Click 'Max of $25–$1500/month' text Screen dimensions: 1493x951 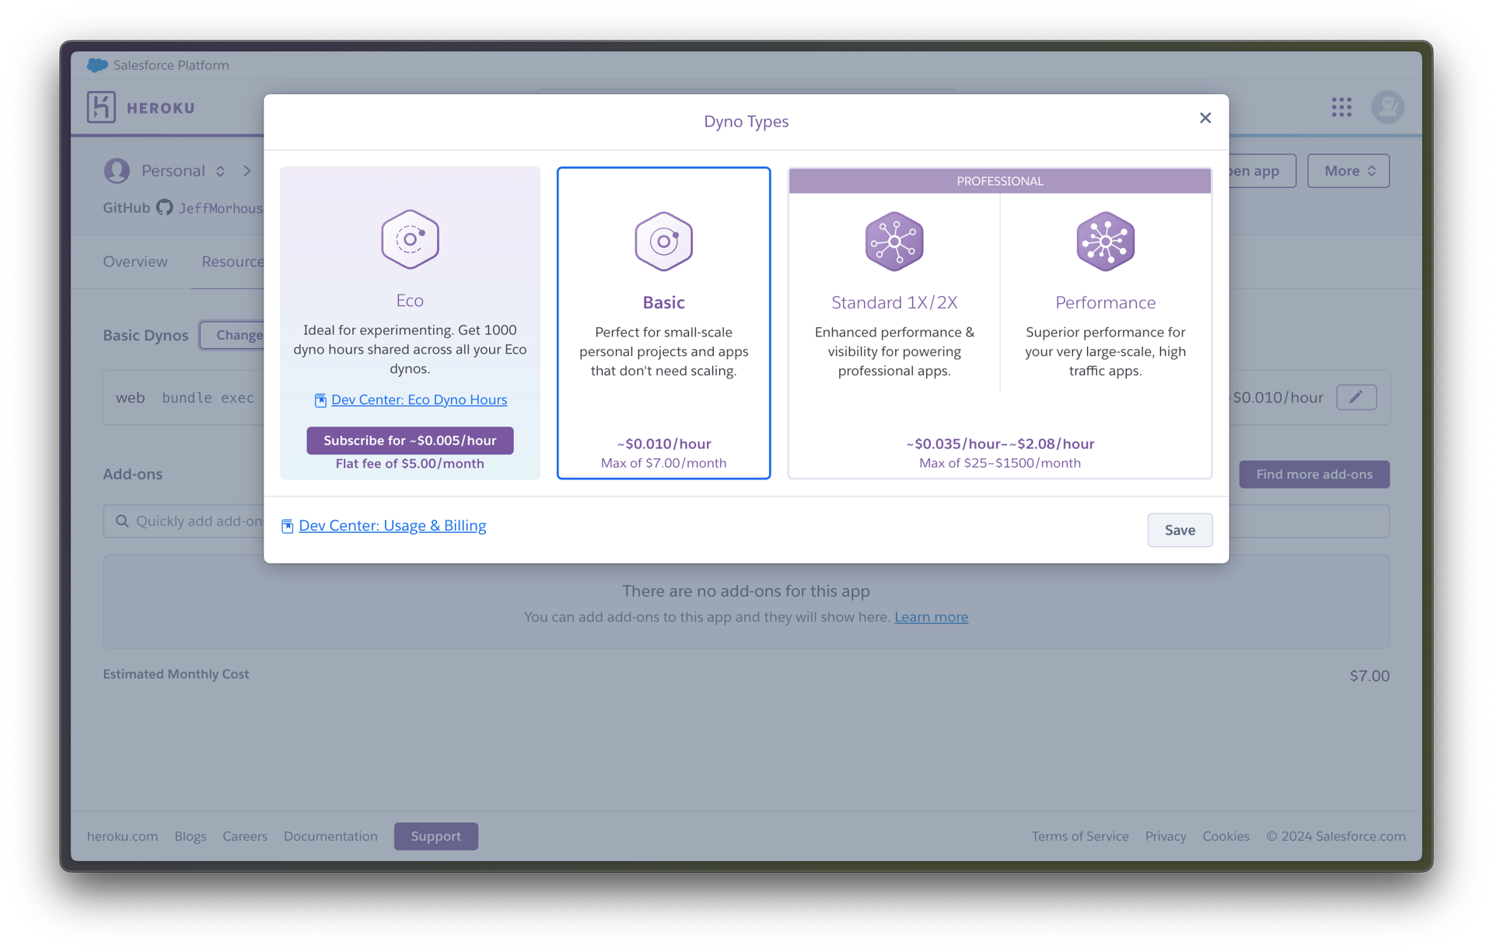coord(1000,463)
